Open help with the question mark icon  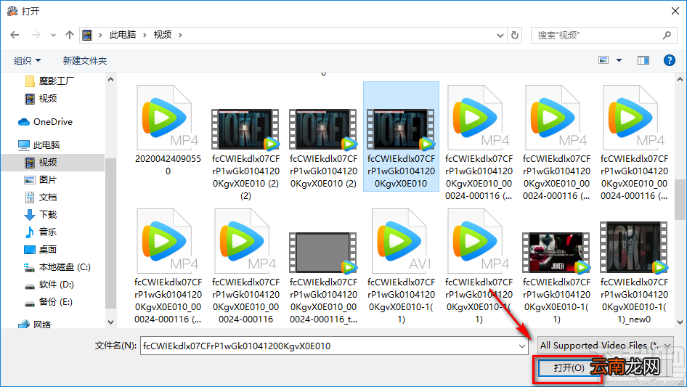(669, 60)
